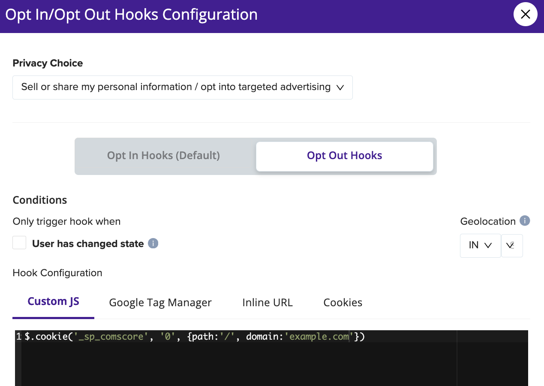Open the Inline URL tab
544x386 pixels.
pos(267,302)
